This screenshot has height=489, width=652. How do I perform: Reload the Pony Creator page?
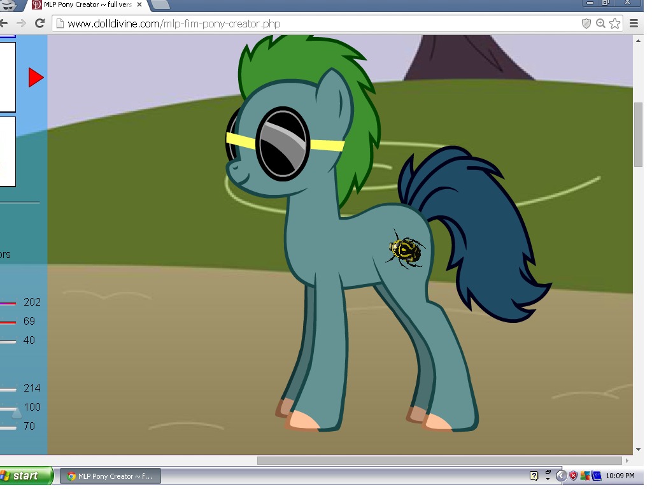pyautogui.click(x=40, y=24)
